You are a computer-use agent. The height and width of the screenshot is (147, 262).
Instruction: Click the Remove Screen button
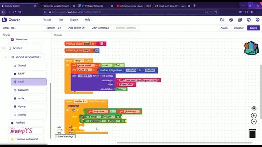126,28
